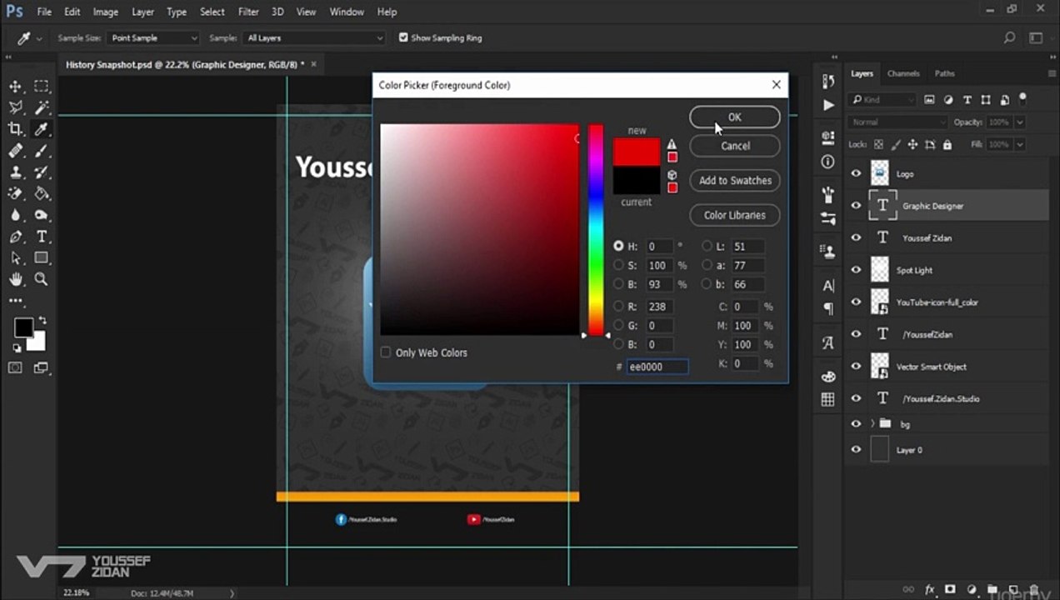Viewport: 1060px width, 600px height.
Task: Open Color Libraries
Action: tap(735, 215)
